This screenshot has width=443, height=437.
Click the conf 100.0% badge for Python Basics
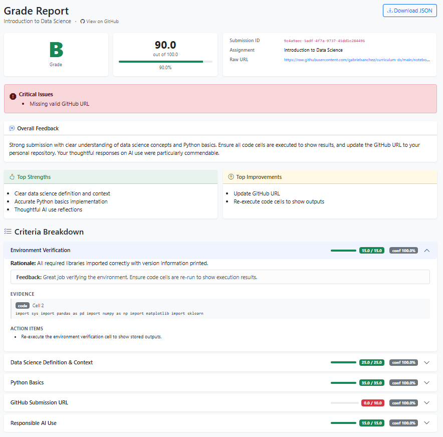point(404,383)
